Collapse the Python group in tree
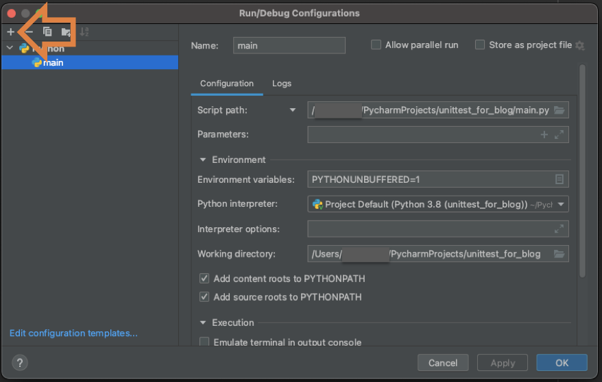Image resolution: width=602 pixels, height=382 pixels. pos(10,48)
